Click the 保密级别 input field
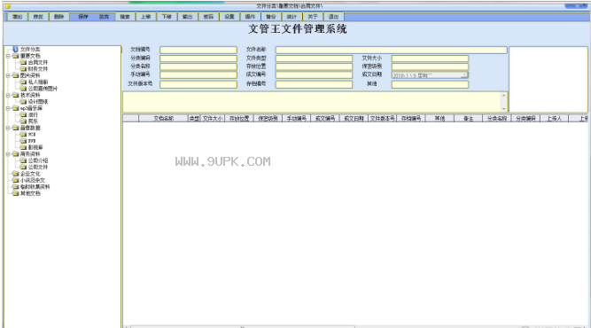This screenshot has width=591, height=328. 430,66
